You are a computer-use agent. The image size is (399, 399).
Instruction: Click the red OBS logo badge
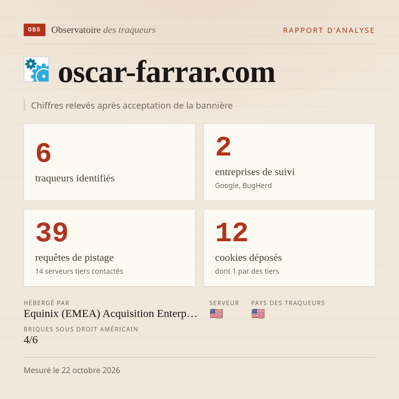click(35, 30)
